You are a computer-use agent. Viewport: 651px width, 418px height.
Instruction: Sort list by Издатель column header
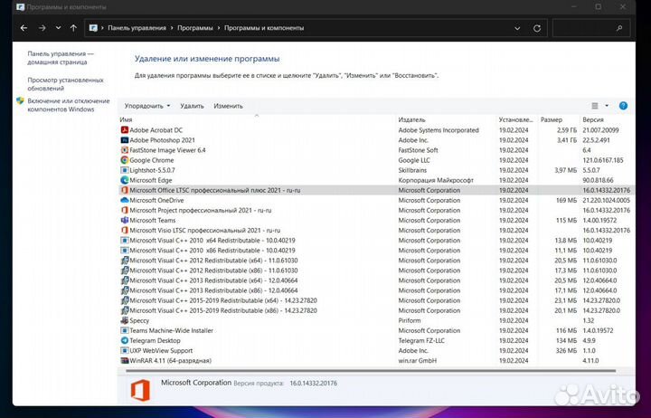click(411, 119)
